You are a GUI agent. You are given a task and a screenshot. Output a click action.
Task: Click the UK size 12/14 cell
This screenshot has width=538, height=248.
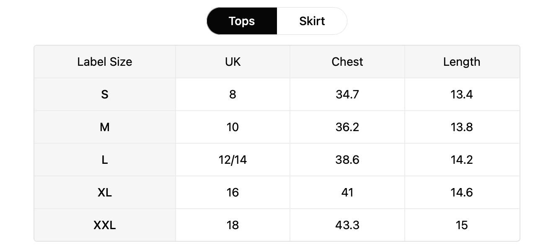point(233,160)
